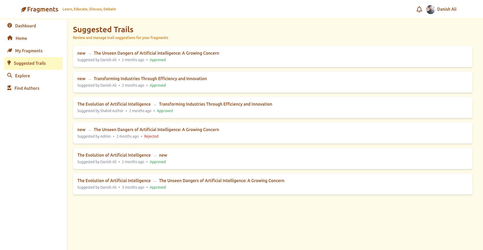This screenshot has width=483, height=250.
Task: Switch to My Fragments page
Action: tap(28, 50)
